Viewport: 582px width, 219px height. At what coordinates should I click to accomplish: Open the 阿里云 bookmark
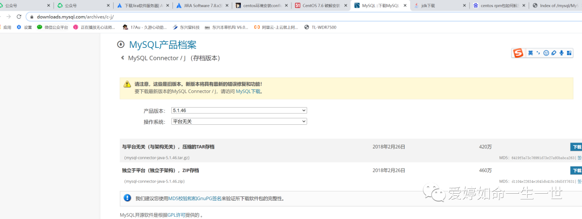276,27
